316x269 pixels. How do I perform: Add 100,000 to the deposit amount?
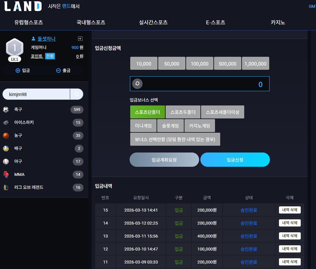coord(199,63)
